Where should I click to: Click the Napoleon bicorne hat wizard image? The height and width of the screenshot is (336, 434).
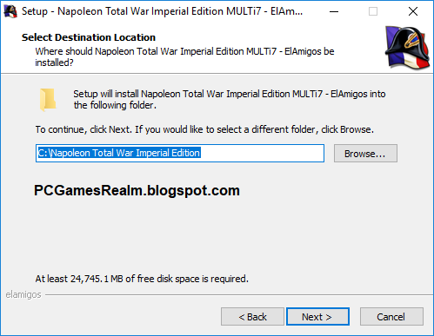407,48
